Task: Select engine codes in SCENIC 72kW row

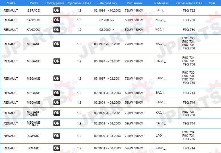Action: click(189, 135)
